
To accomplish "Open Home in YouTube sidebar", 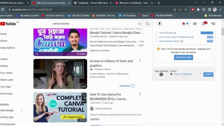I will coord(3,34).
